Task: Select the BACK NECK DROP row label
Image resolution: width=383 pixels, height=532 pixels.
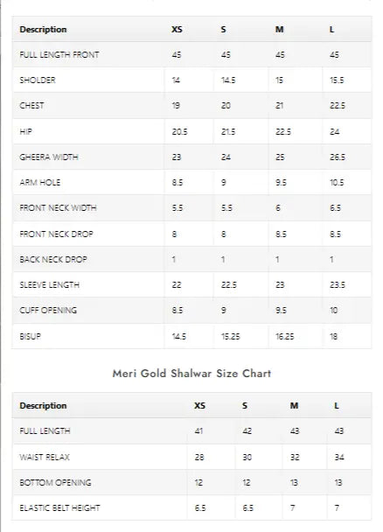Action: pyautogui.click(x=53, y=260)
